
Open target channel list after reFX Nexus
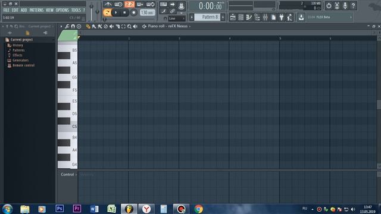pos(190,26)
